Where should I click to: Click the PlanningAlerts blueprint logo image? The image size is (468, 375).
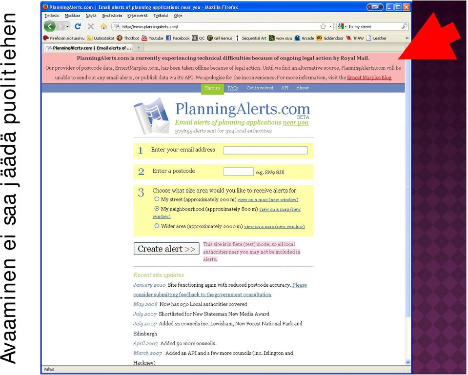[152, 116]
